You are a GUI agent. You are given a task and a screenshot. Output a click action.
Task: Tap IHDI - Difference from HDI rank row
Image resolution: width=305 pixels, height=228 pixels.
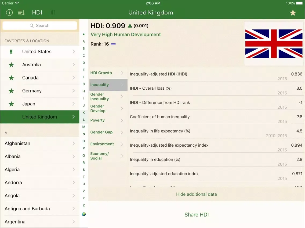pyautogui.click(x=216, y=103)
